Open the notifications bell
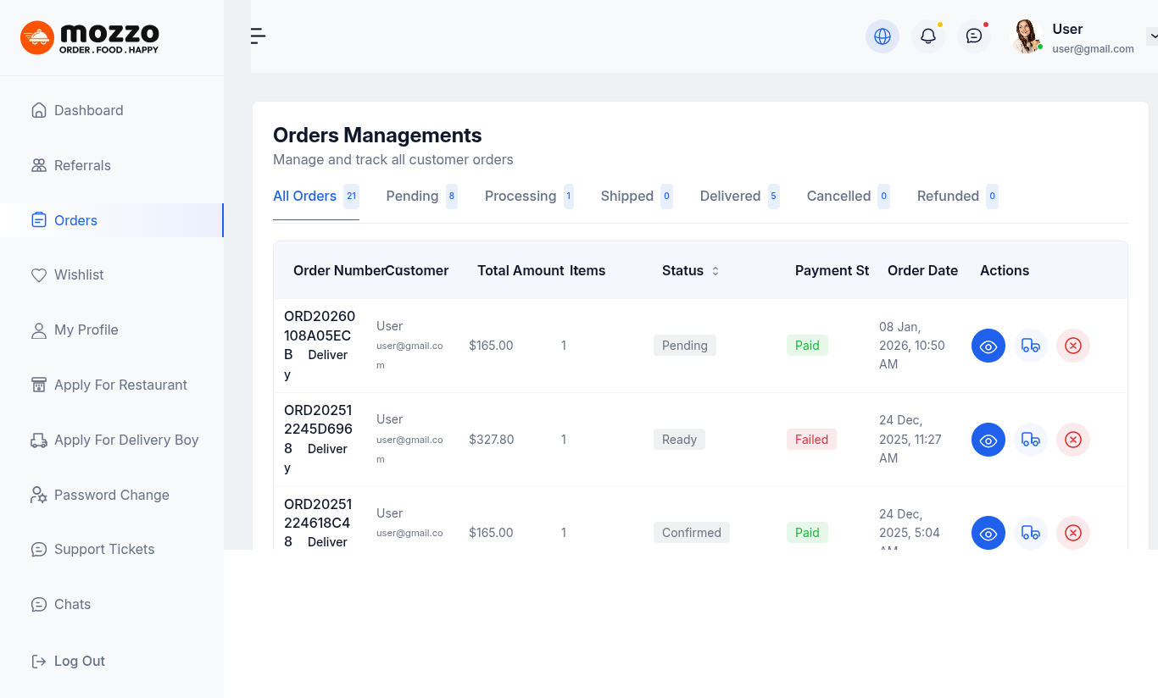Screen dimensions: 1158x698 point(928,36)
